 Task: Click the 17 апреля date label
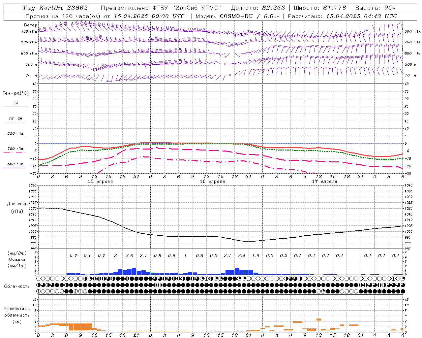pyautogui.click(x=324, y=182)
